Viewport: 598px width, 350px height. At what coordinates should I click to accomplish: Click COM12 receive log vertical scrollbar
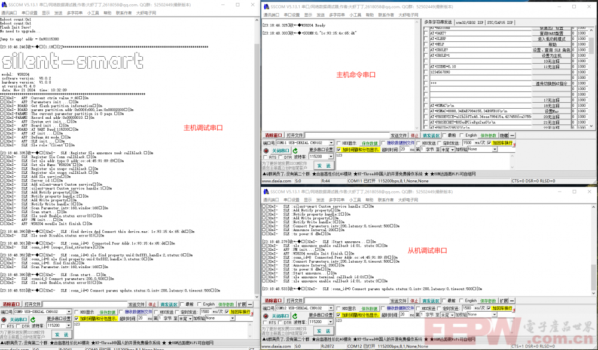[x=593, y=250]
